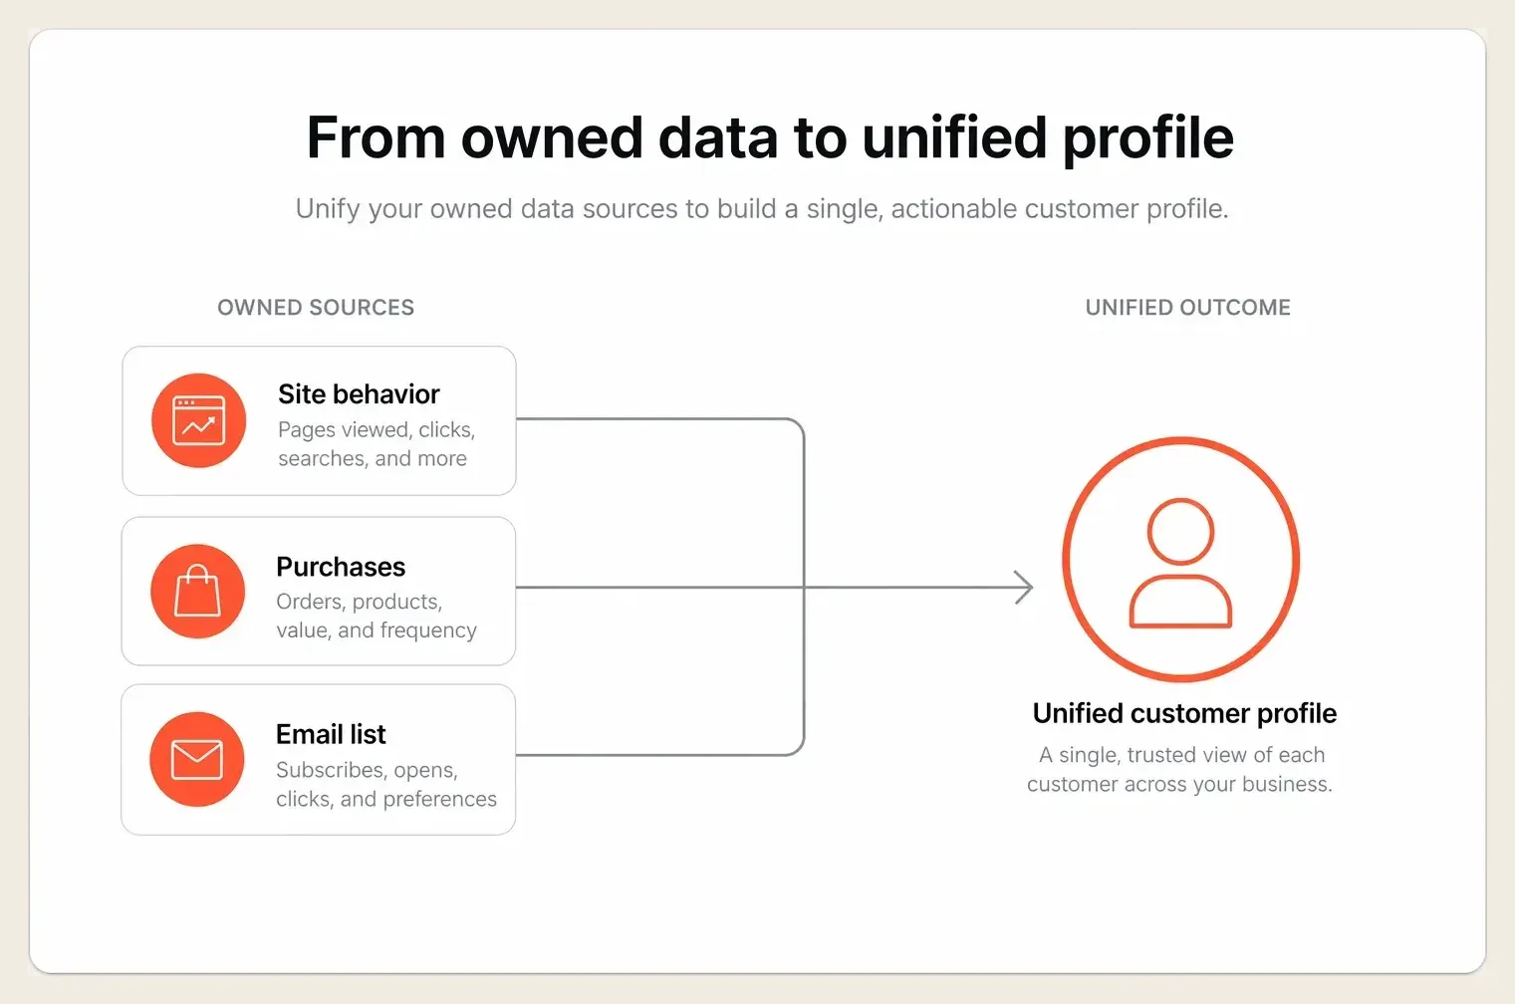Image resolution: width=1515 pixels, height=1004 pixels.
Task: Click the Orders, products, value description
Action: [377, 616]
